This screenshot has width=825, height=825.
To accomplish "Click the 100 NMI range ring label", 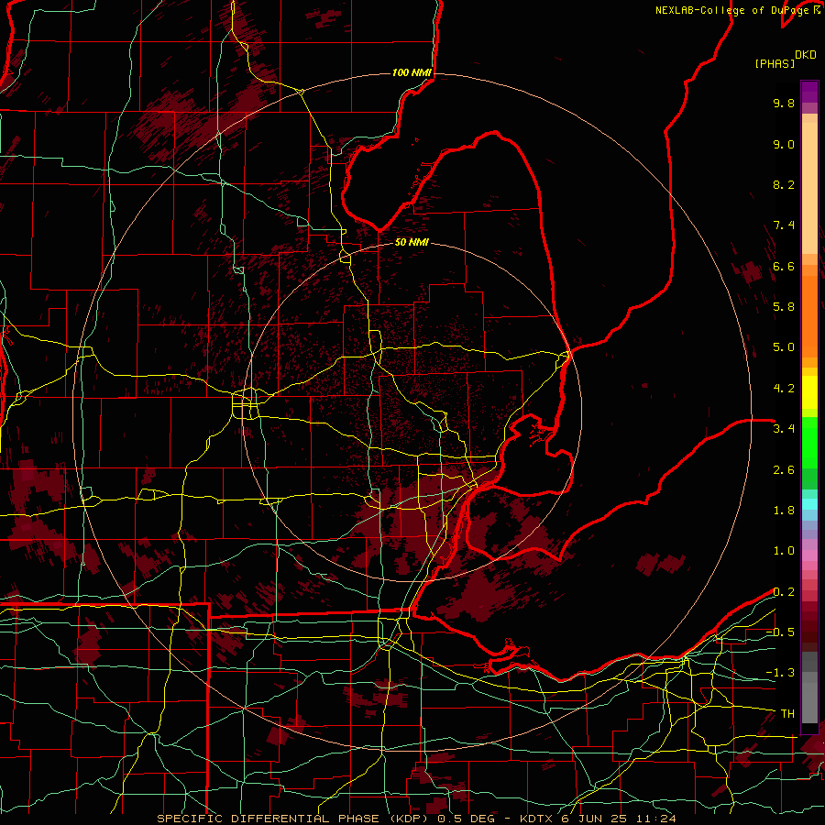I will click(412, 72).
